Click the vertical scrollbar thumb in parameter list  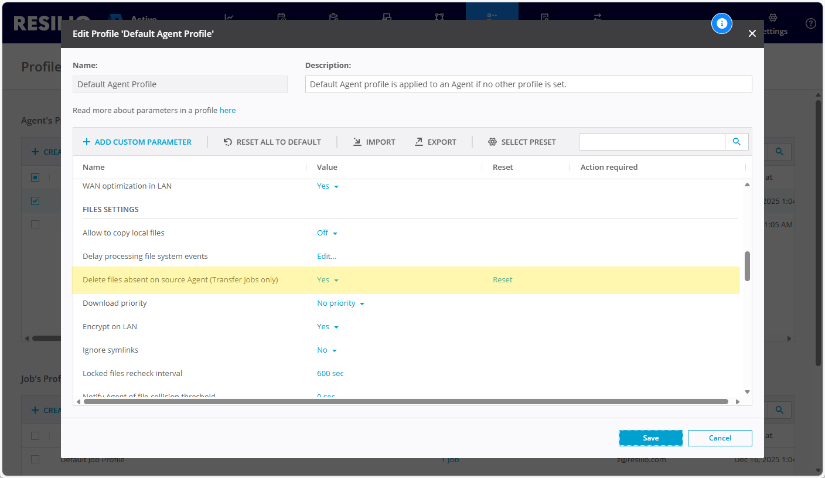[x=747, y=267]
